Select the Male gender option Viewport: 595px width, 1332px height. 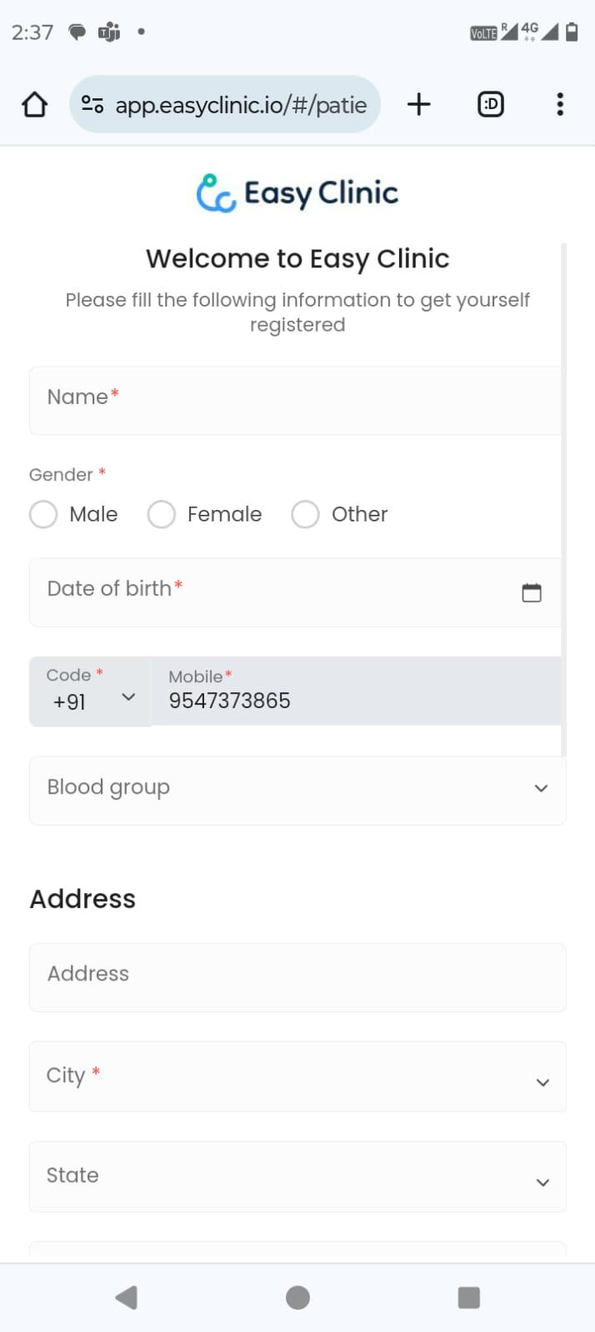(43, 514)
